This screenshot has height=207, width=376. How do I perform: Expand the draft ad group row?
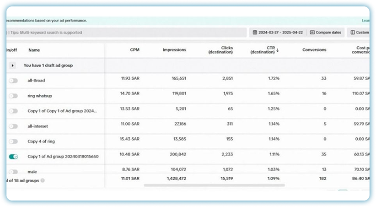pos(13,65)
